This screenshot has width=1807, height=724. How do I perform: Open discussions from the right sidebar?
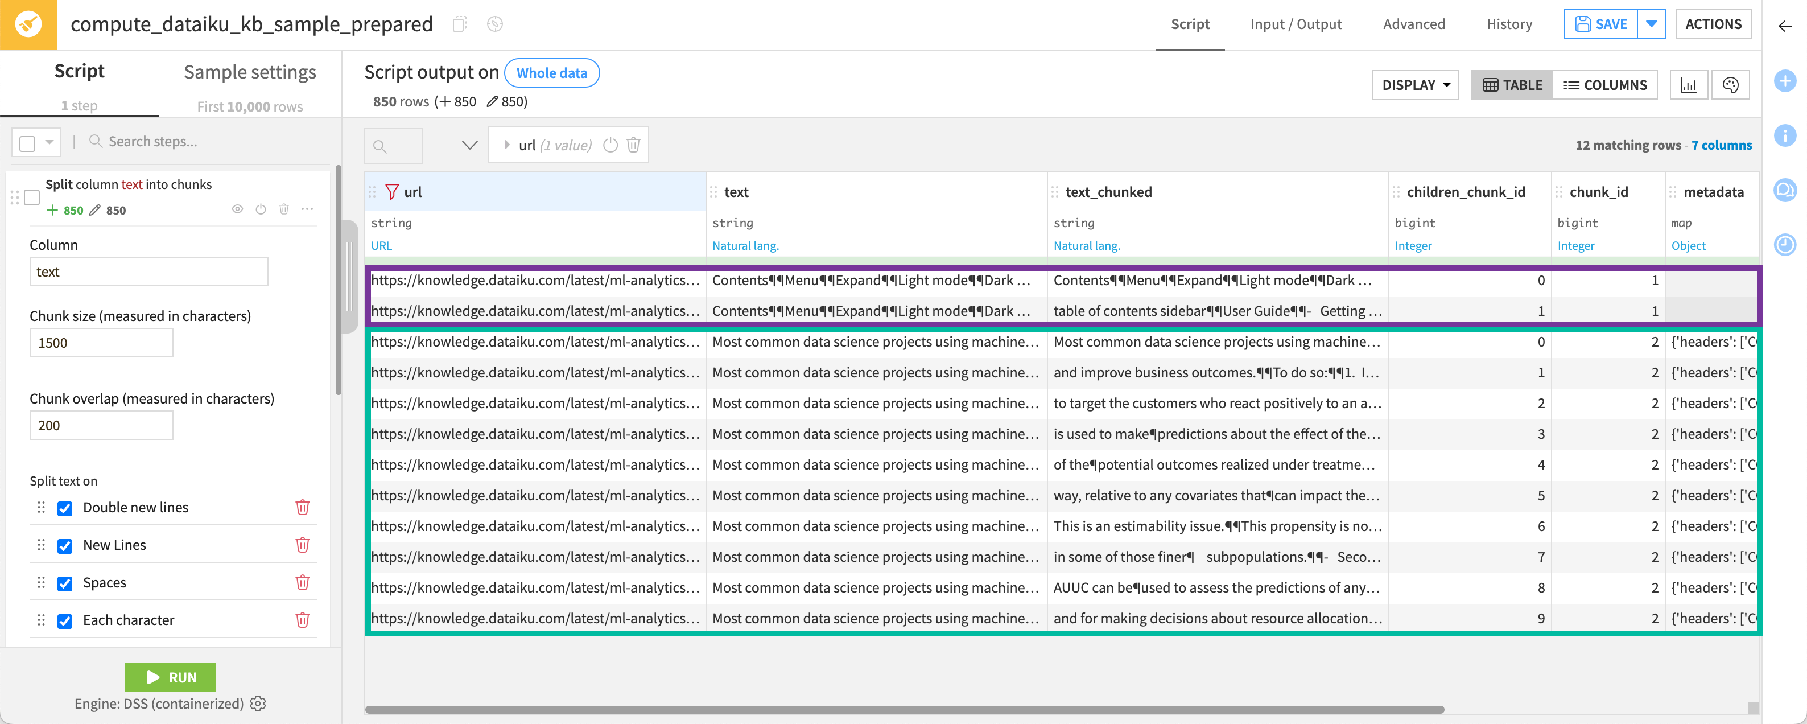click(x=1785, y=190)
